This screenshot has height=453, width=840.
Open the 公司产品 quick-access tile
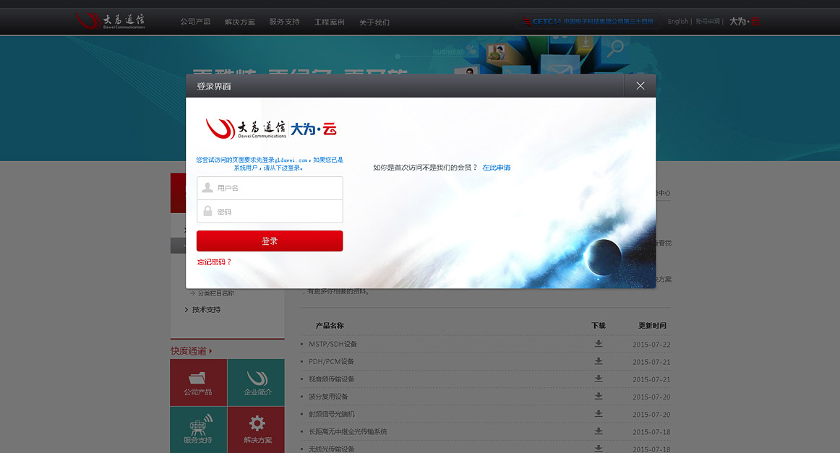(x=198, y=382)
